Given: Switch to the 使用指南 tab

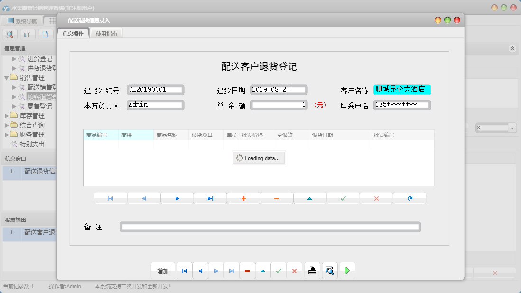Looking at the screenshot, I should pyautogui.click(x=106, y=34).
